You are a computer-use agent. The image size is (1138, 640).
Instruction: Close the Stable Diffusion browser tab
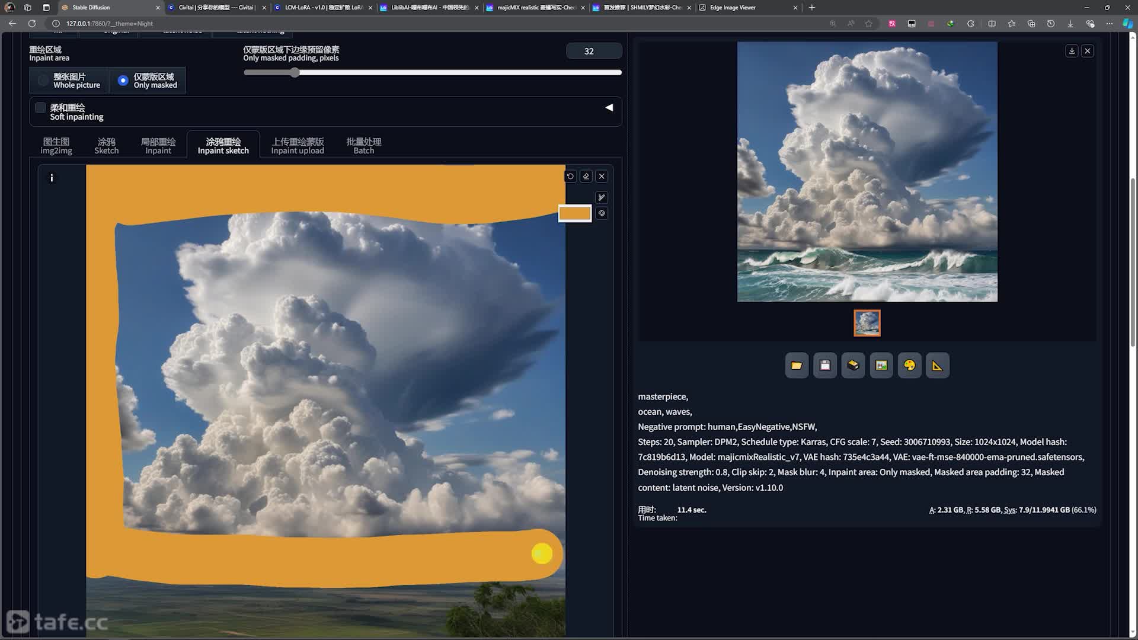(158, 8)
